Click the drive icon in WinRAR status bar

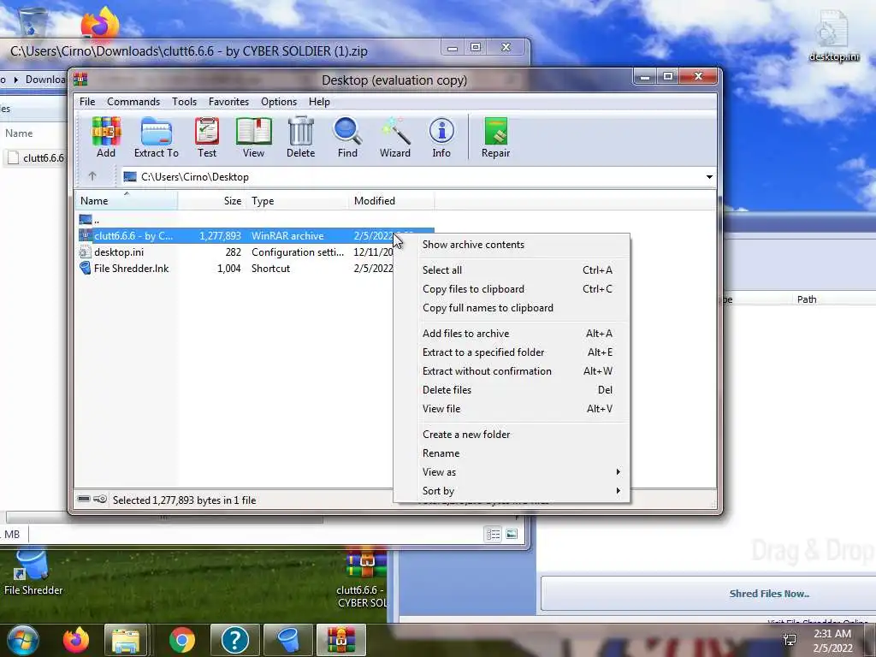[x=84, y=499]
